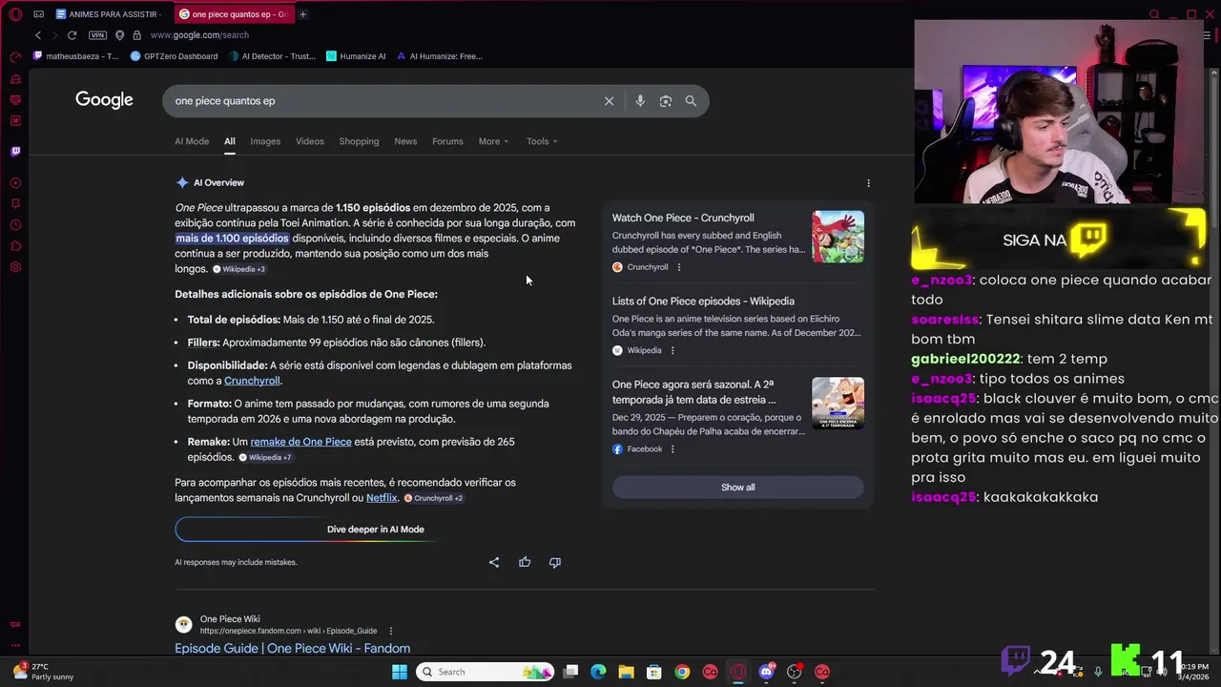Select the 'one piece quantos ep' tab
This screenshot has width=1221, height=687.
(x=236, y=14)
